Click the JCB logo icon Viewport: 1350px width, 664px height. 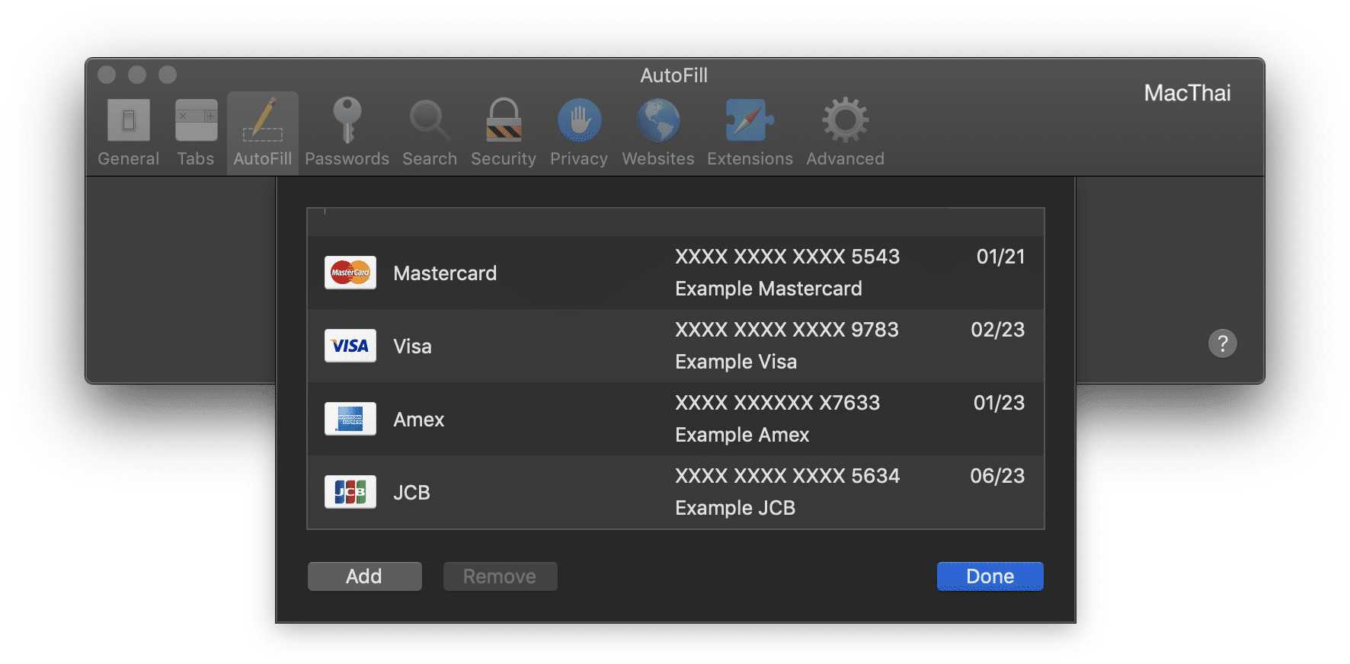pyautogui.click(x=350, y=492)
